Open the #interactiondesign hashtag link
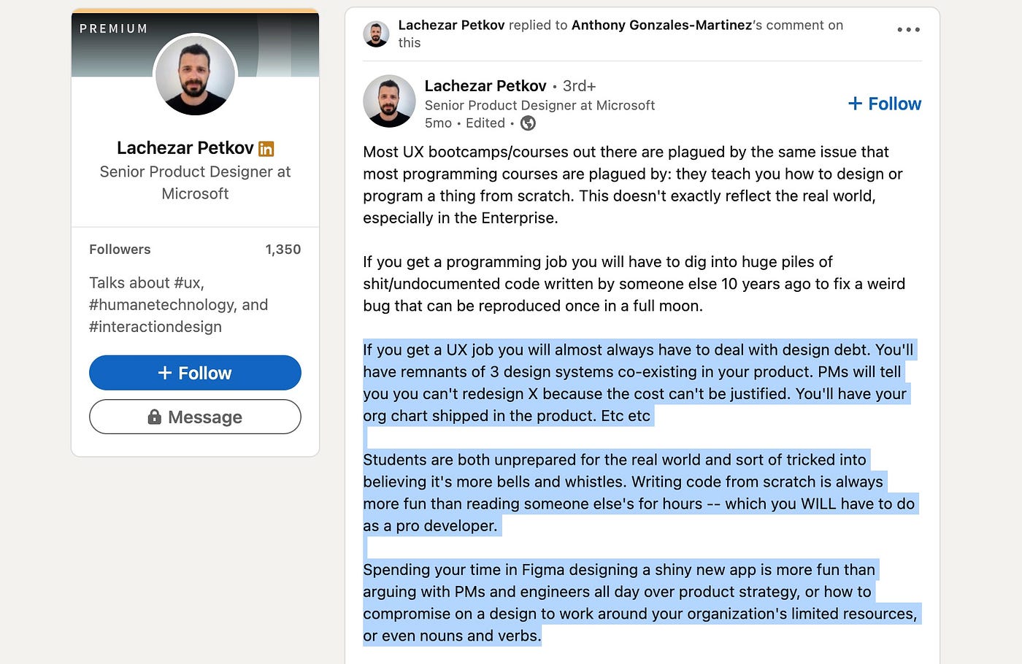 (155, 326)
